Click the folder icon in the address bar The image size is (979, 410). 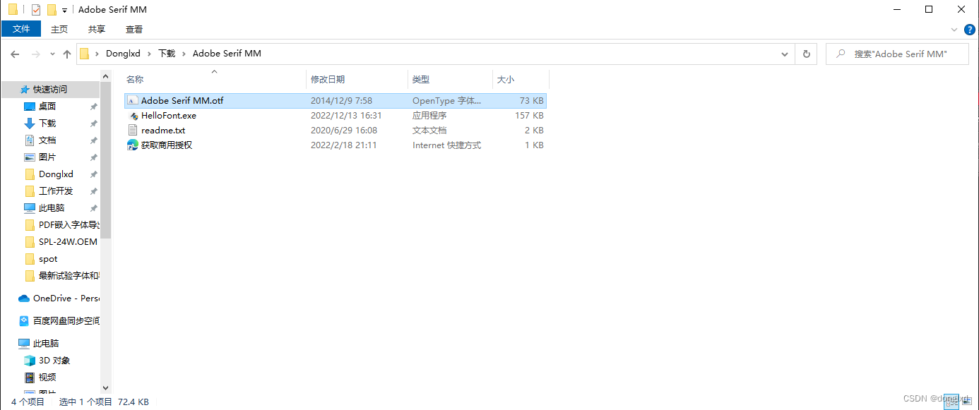[84, 54]
